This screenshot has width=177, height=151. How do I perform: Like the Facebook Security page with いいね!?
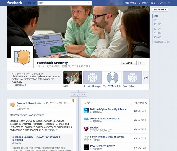[129, 63]
